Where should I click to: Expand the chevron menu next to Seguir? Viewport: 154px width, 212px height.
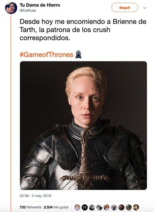click(x=145, y=8)
